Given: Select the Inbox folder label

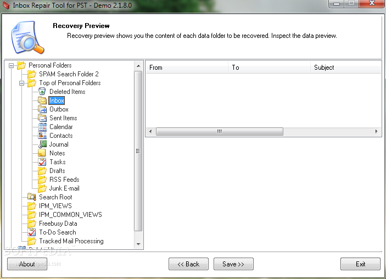Looking at the screenshot, I should pyautogui.click(x=57, y=101).
